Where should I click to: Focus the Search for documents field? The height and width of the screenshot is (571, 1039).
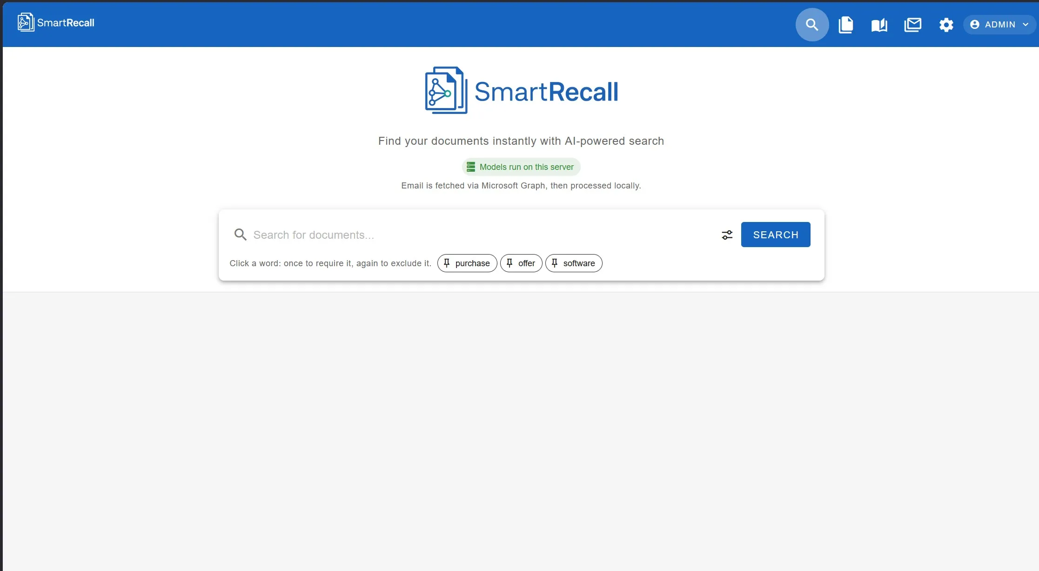[482, 235]
